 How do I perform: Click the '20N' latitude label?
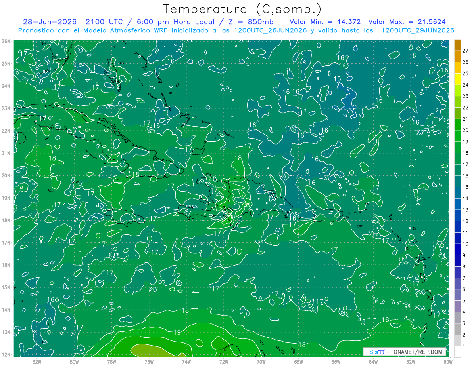tap(6, 175)
